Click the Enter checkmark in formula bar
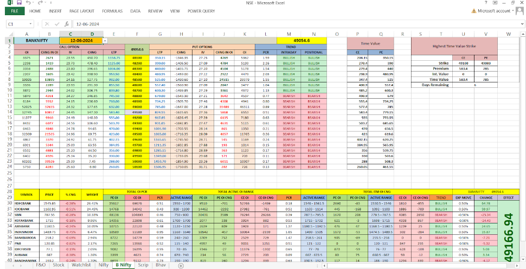The image size is (526, 269). pyautogui.click(x=57, y=24)
